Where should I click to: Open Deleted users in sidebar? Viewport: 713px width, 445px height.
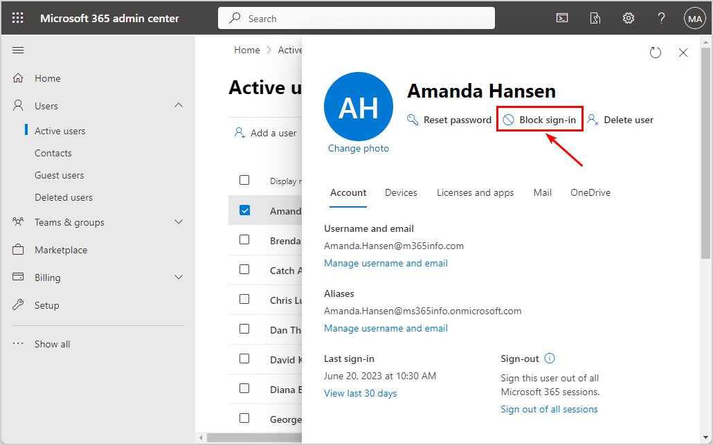click(x=64, y=198)
